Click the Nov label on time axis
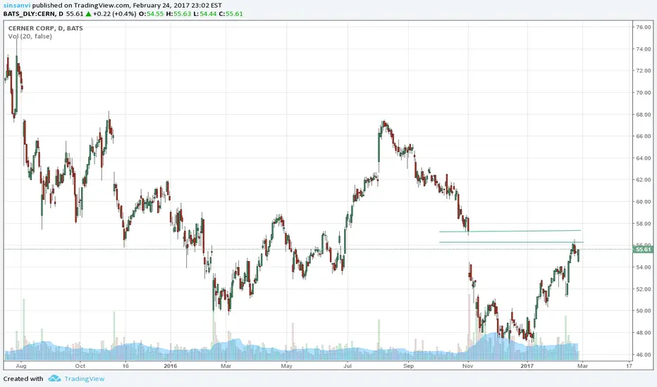Image resolution: width=657 pixels, height=387 pixels. pos(468,366)
